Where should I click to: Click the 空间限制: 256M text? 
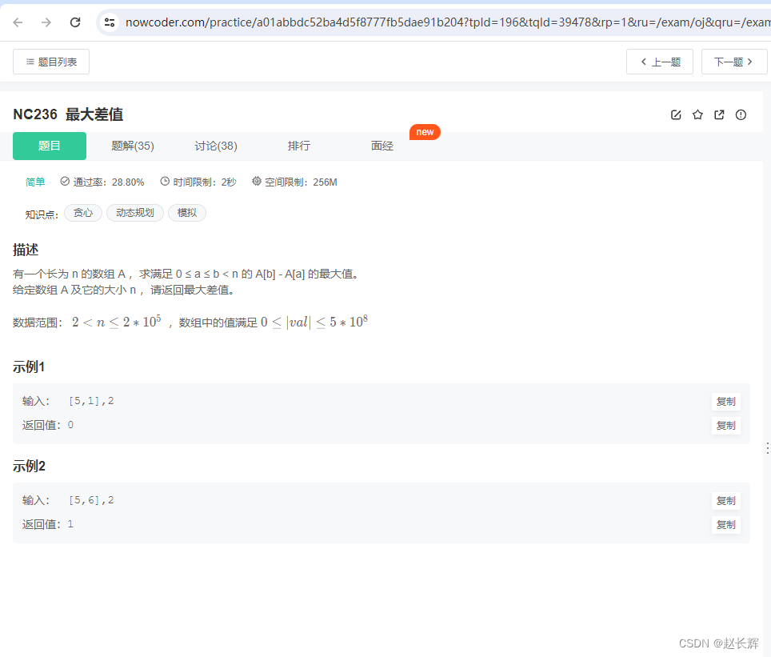click(x=301, y=182)
